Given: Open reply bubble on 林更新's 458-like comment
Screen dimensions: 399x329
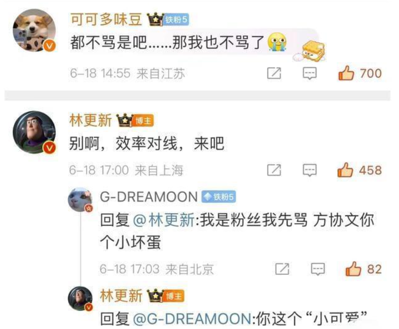Looking at the screenshot, I should (x=309, y=170).
